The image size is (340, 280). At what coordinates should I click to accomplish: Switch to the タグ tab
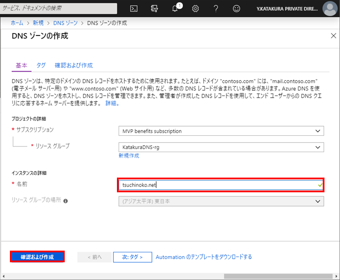pyautogui.click(x=41, y=65)
